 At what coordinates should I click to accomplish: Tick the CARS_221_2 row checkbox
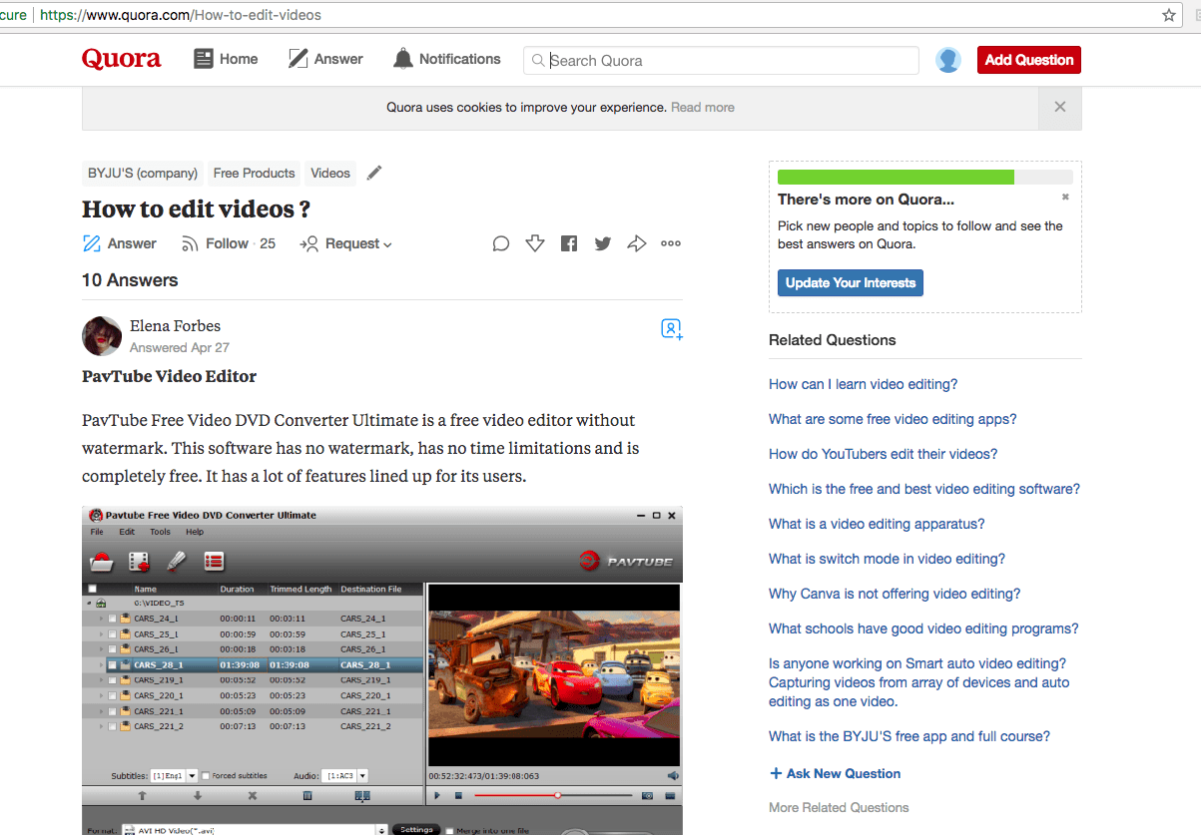112,726
